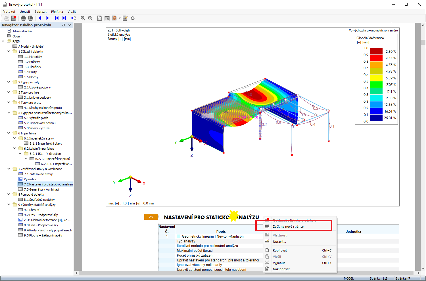The image size is (426, 281).
Task: Select '8.1 Souřadné systémy' in the tree
Action: [39, 200]
